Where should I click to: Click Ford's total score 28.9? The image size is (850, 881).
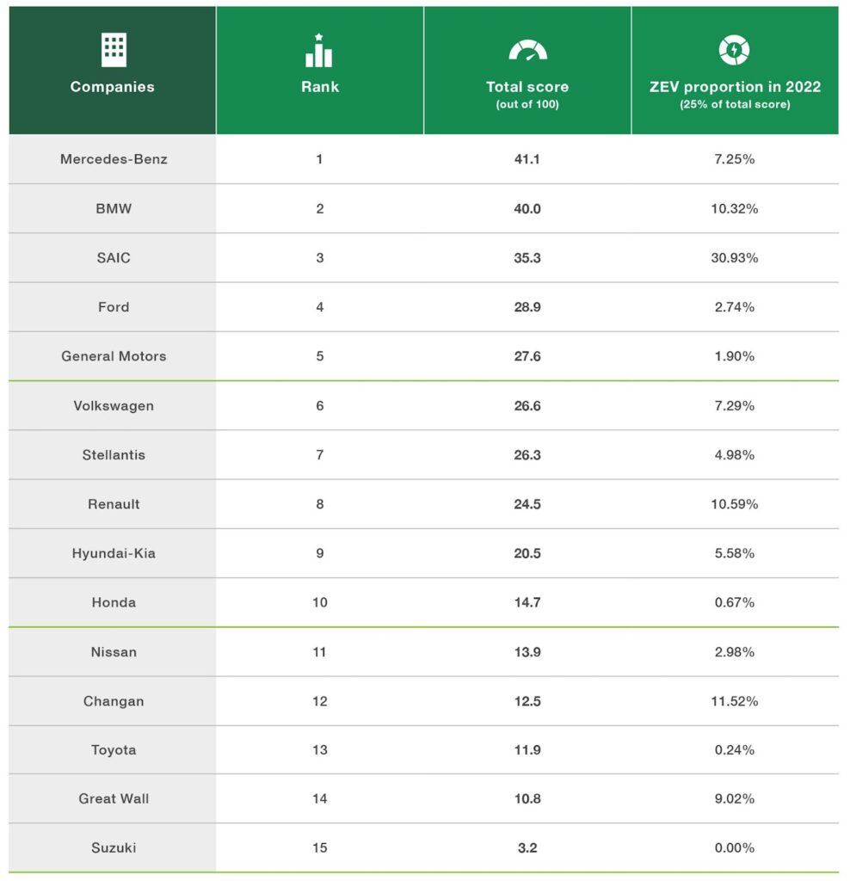(x=527, y=307)
